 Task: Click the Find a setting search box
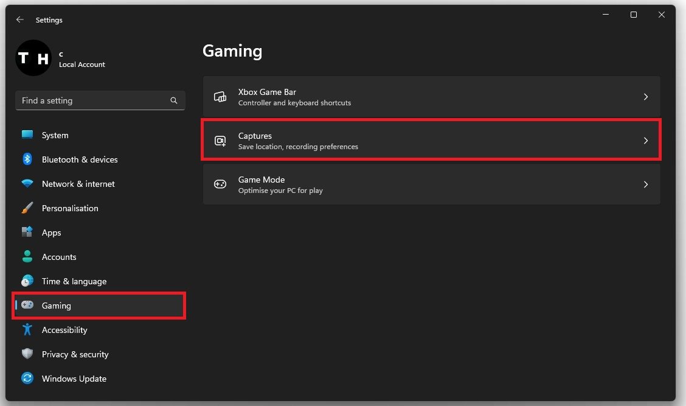tap(94, 100)
